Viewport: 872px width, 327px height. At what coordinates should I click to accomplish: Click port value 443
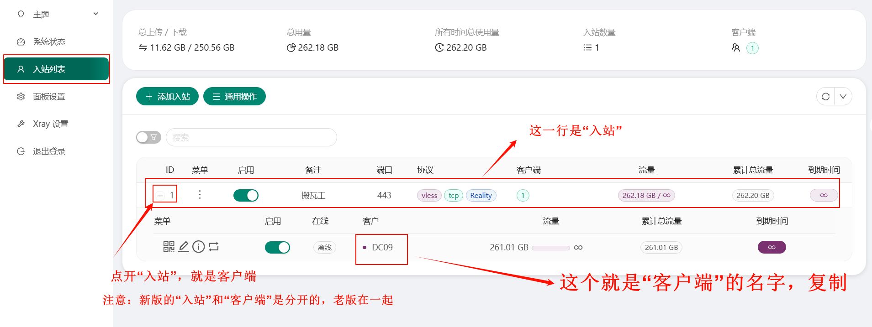tap(384, 195)
